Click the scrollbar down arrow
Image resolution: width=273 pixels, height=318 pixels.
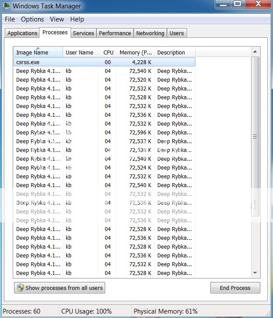pyautogui.click(x=255, y=273)
